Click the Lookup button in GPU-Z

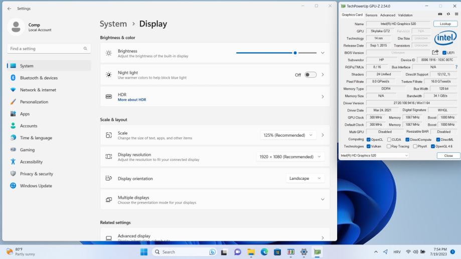(445, 24)
